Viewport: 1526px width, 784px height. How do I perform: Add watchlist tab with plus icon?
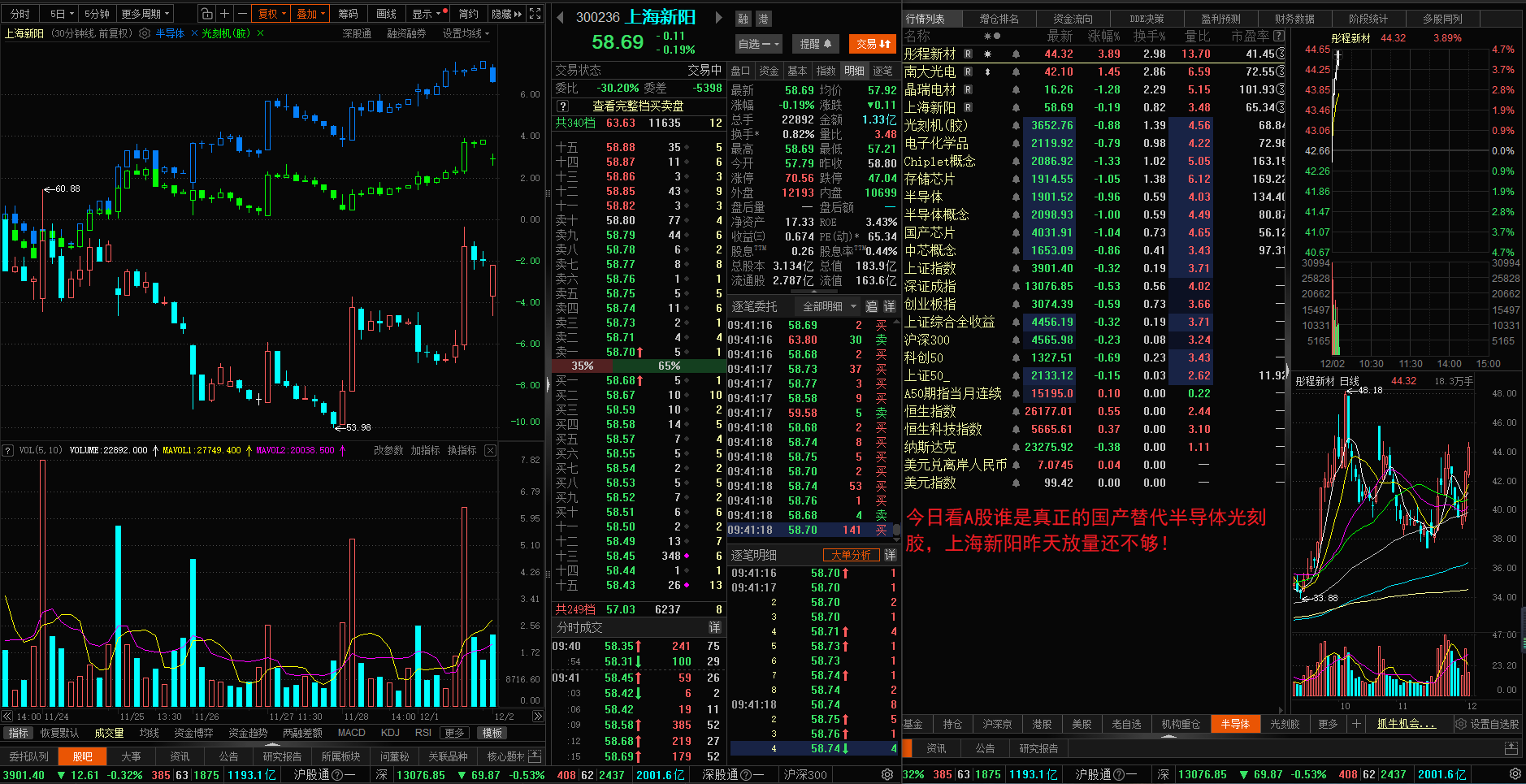pyautogui.click(x=1356, y=724)
